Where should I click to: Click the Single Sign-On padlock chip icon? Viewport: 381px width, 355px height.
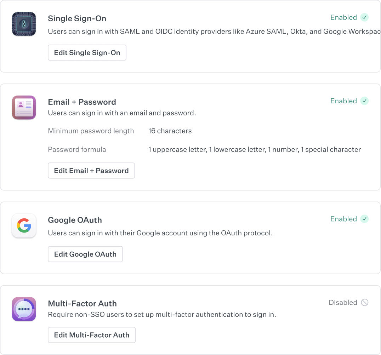click(x=24, y=24)
